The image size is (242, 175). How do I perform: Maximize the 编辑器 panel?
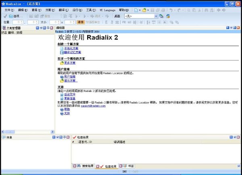235,28
